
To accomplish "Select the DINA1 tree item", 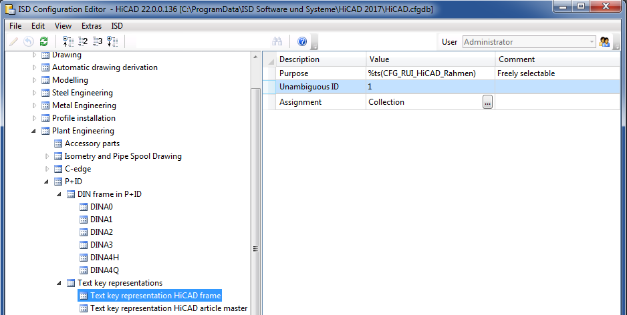I will tap(101, 220).
